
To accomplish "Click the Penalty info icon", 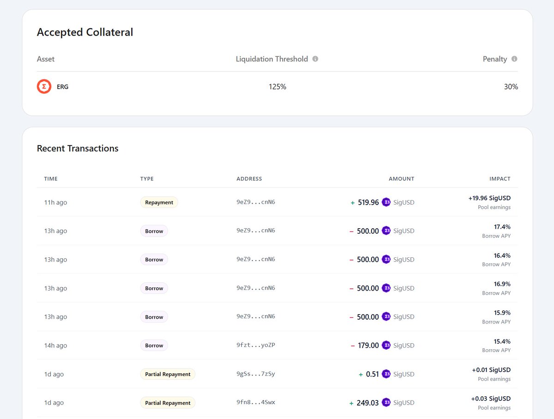I will (514, 59).
